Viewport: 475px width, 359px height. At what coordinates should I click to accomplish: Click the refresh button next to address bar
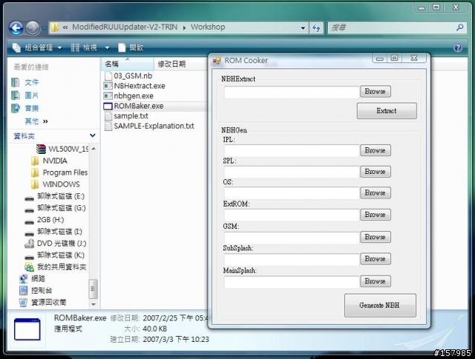[316, 28]
